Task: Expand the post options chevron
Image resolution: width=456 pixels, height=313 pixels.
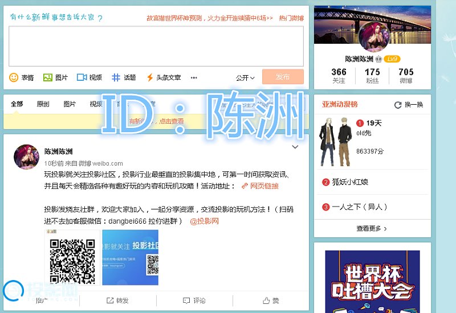Action: (295, 147)
